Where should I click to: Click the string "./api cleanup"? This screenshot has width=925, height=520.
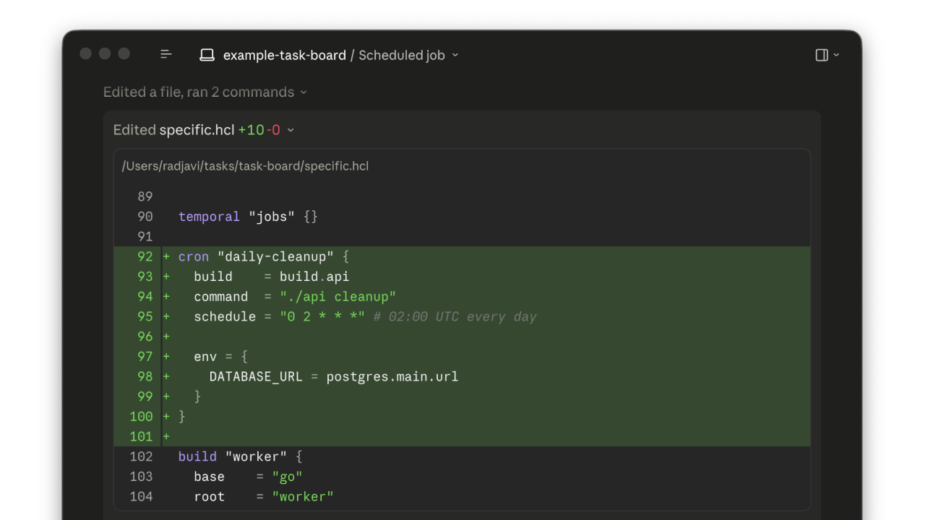point(337,297)
